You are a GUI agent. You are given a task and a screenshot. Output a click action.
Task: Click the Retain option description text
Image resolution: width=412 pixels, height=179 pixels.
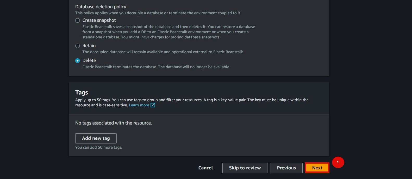[x=163, y=52]
